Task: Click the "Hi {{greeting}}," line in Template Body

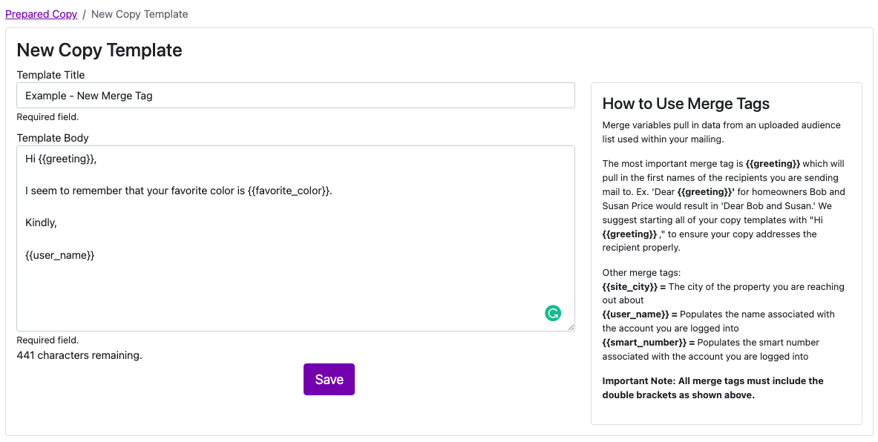Action: point(61,159)
